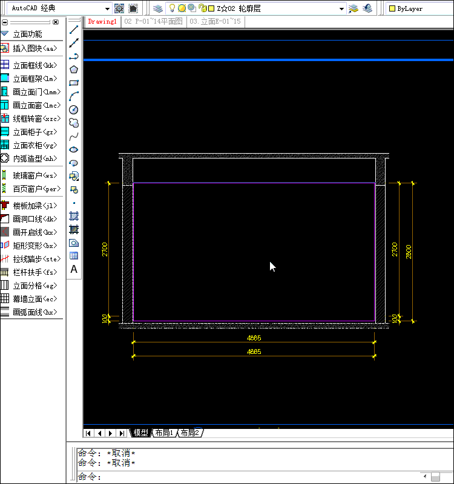Click the My Workspace icon
Image resolution: width=454 pixels, height=484 pixels.
tap(133, 8)
